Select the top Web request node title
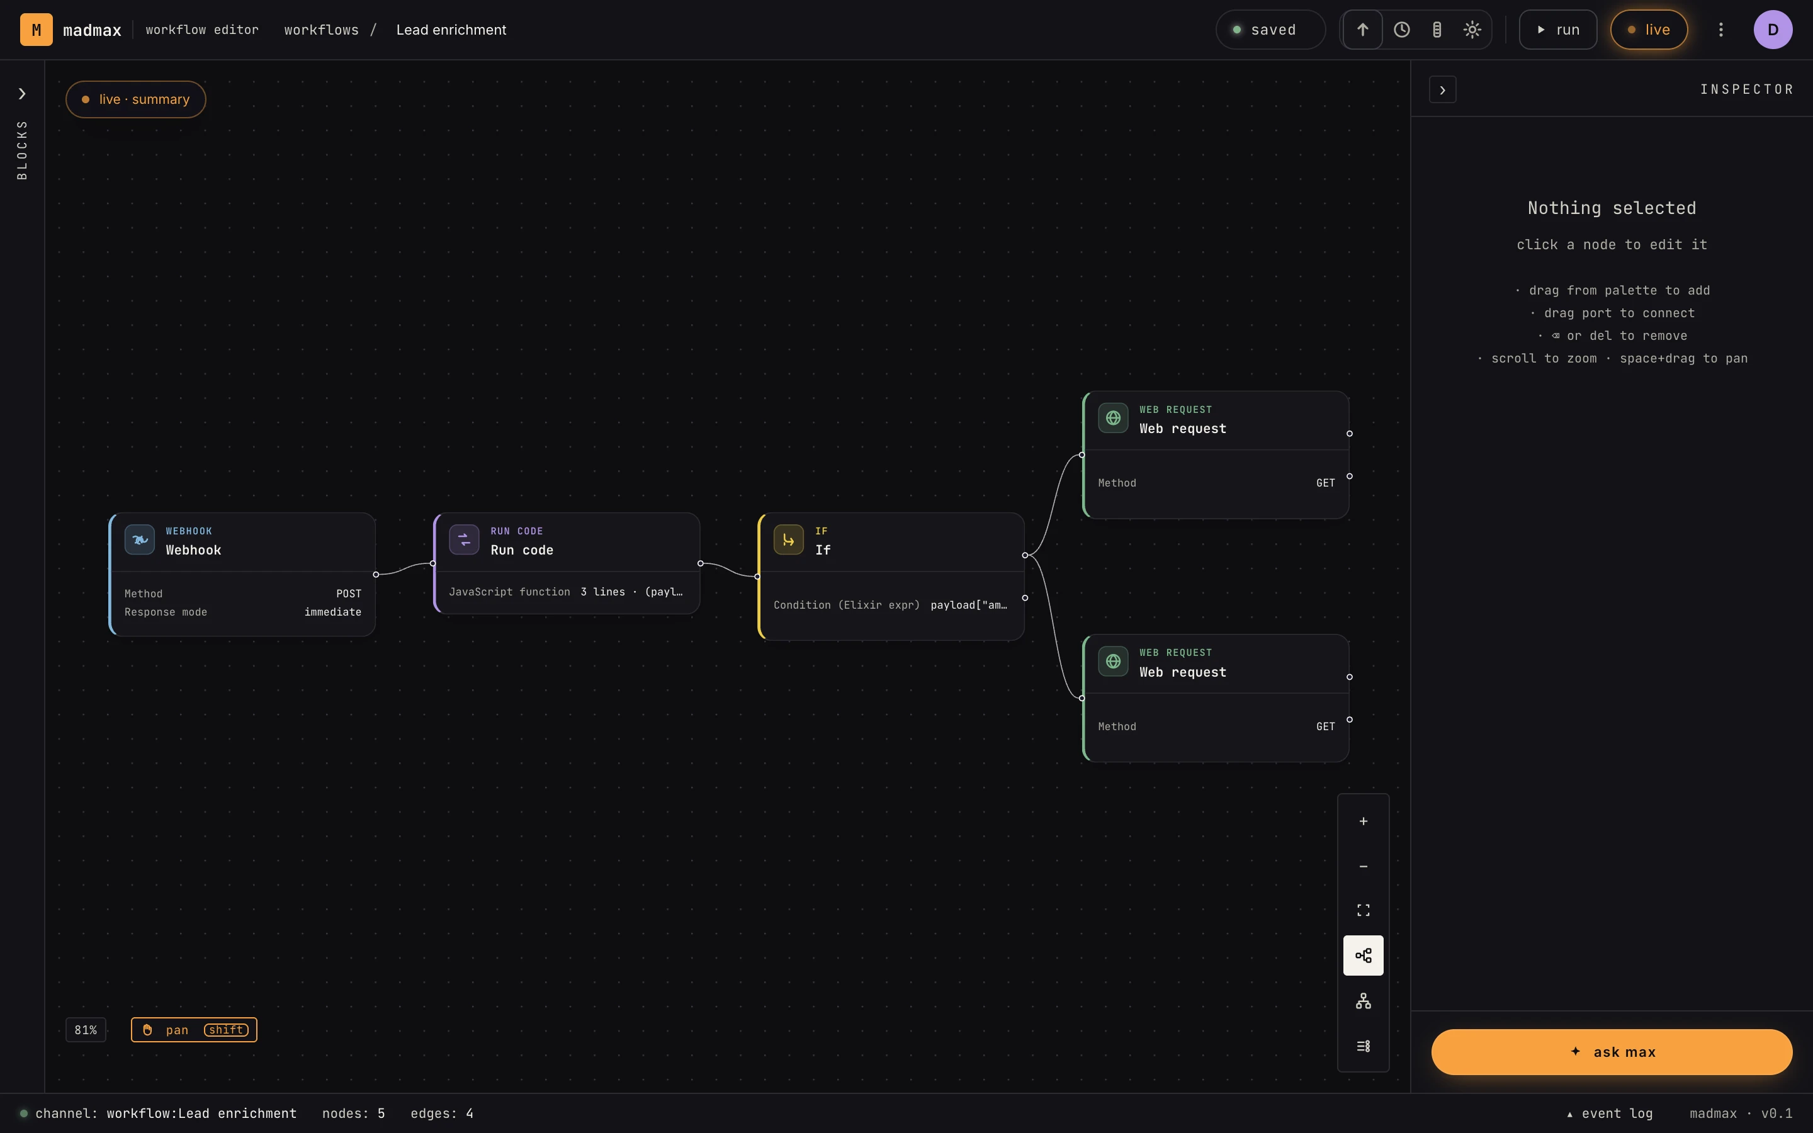Screen dimensions: 1813x1133 1183,429
